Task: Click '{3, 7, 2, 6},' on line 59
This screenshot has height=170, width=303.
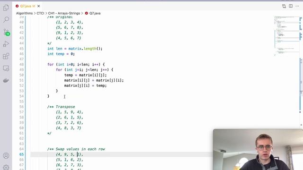Action: (x=70, y=123)
